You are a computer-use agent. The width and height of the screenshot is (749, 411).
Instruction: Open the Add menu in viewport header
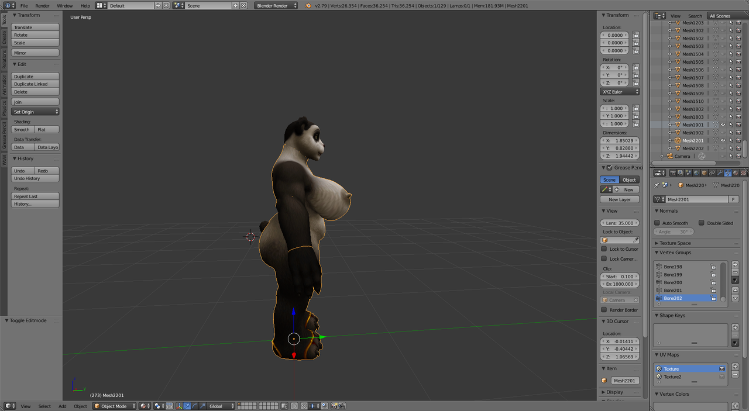click(62, 406)
